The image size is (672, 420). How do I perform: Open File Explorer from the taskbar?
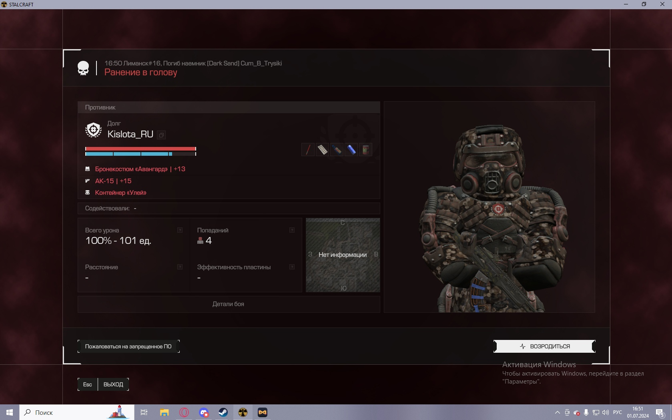164,412
